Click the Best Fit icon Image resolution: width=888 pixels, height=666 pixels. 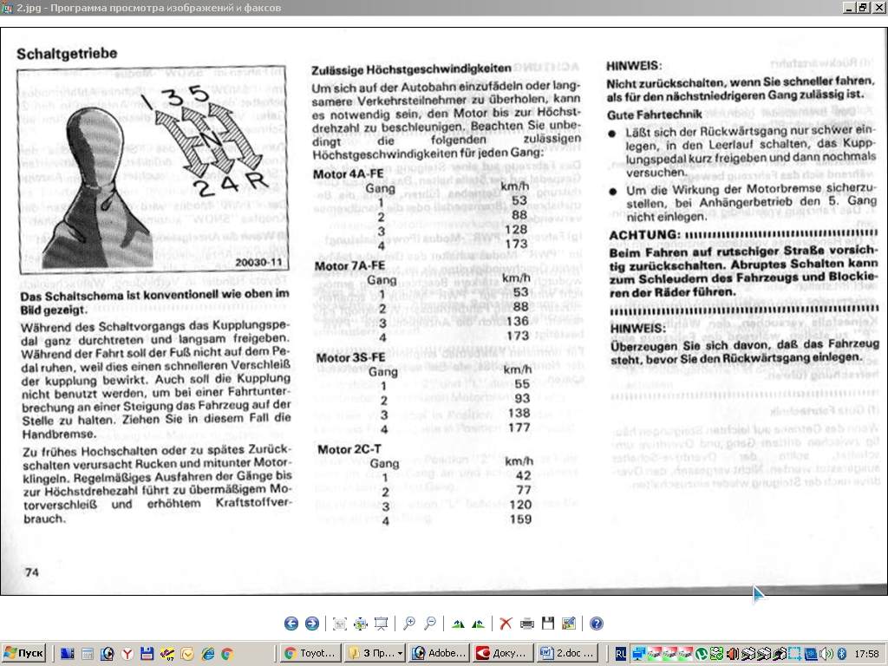click(339, 624)
